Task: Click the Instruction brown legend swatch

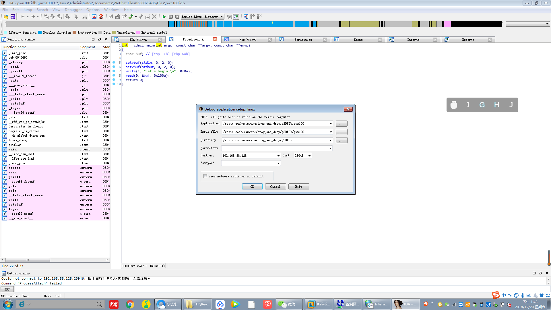Action: [74, 32]
